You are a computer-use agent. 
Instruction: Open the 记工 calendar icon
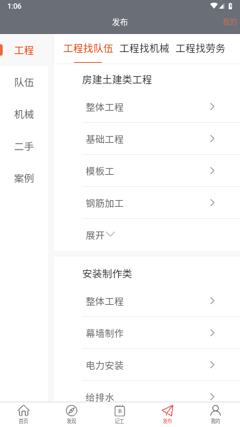[119, 410]
